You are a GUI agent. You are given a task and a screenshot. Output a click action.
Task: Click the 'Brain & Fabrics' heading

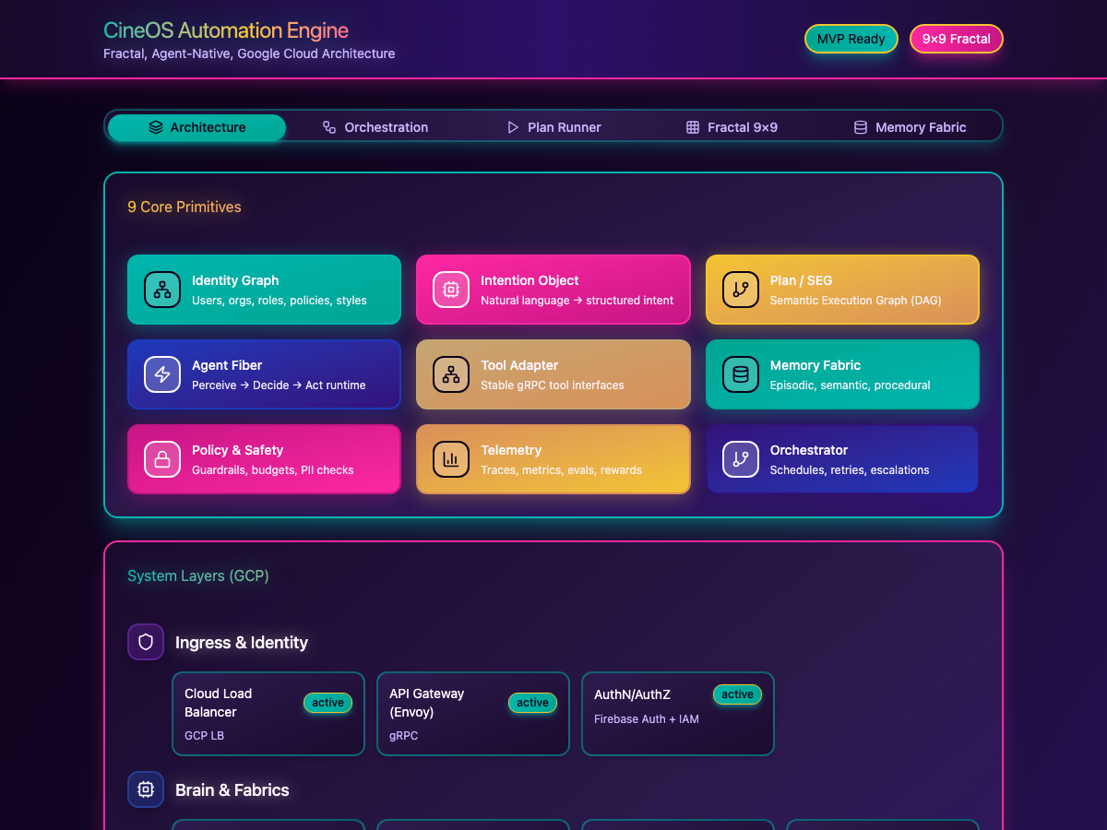pyautogui.click(x=232, y=789)
